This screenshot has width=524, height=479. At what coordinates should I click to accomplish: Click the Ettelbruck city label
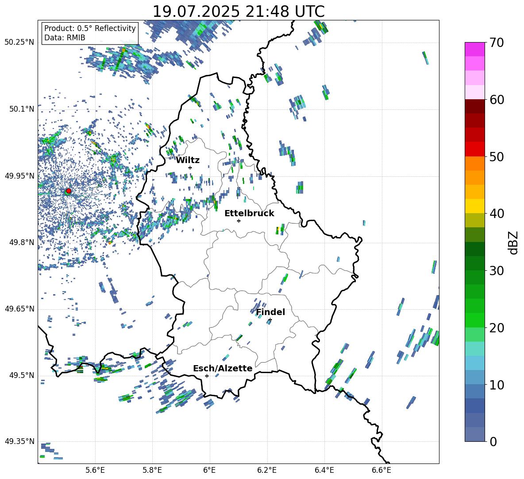click(249, 214)
